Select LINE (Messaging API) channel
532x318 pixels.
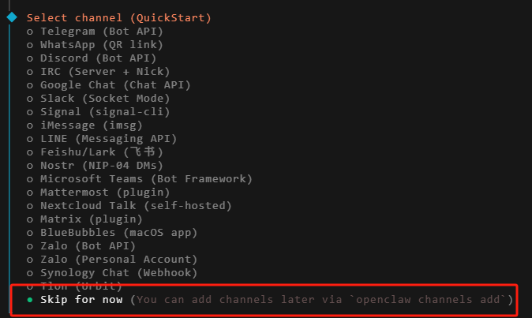108,138
